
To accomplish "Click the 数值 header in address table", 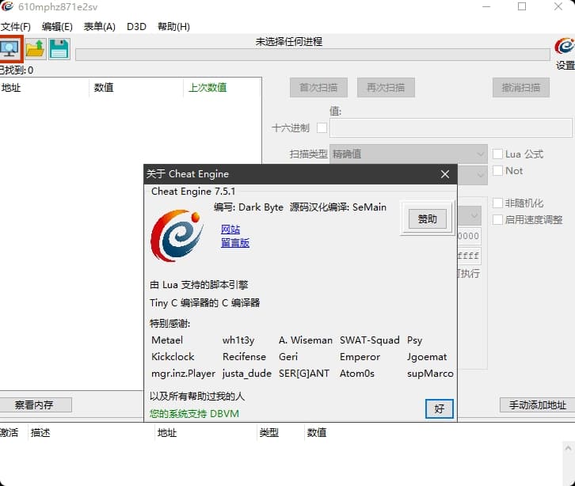I will click(x=317, y=433).
